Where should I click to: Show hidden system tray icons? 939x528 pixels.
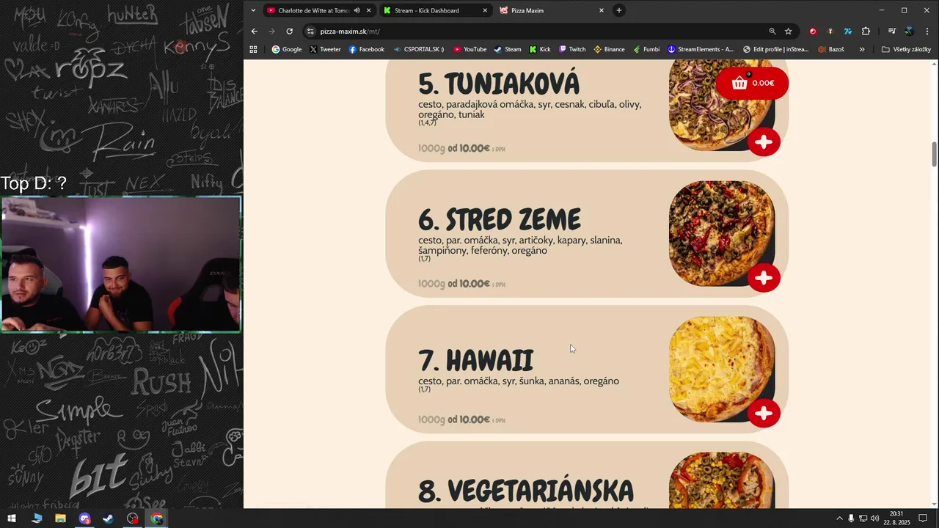click(839, 518)
